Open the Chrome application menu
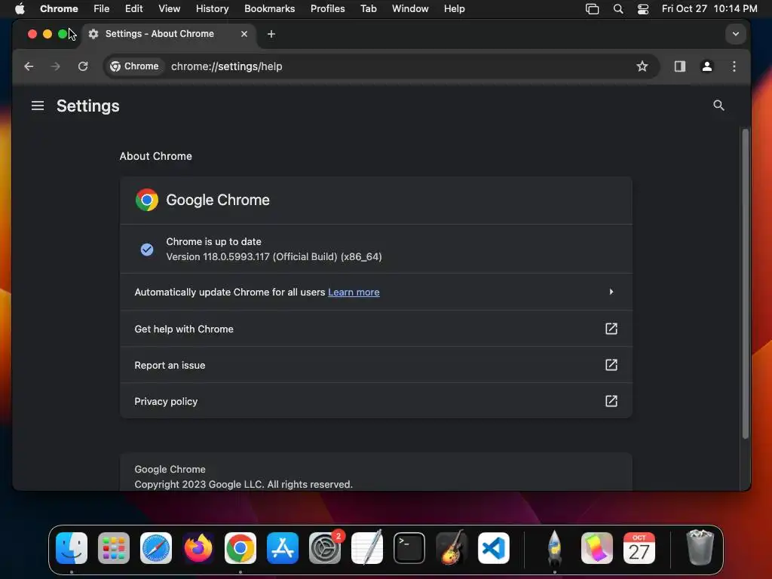 tap(59, 8)
